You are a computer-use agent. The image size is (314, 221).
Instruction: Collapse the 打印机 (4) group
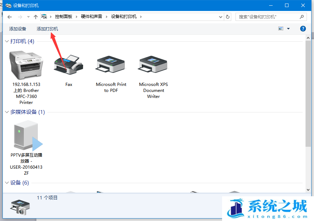click(x=7, y=41)
